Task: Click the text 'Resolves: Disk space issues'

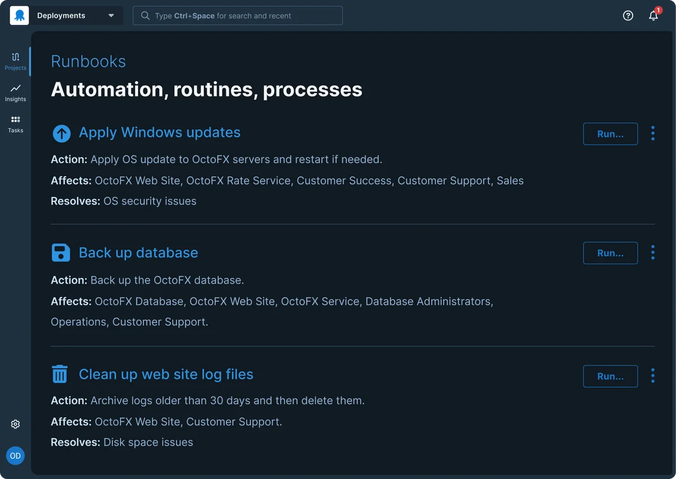Action: point(122,442)
